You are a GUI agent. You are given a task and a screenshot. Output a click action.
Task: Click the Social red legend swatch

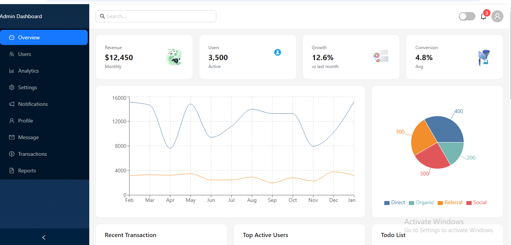[x=469, y=203]
